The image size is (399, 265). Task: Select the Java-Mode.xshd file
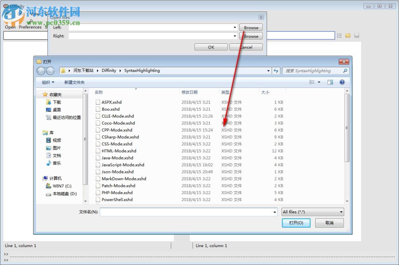tap(115, 158)
